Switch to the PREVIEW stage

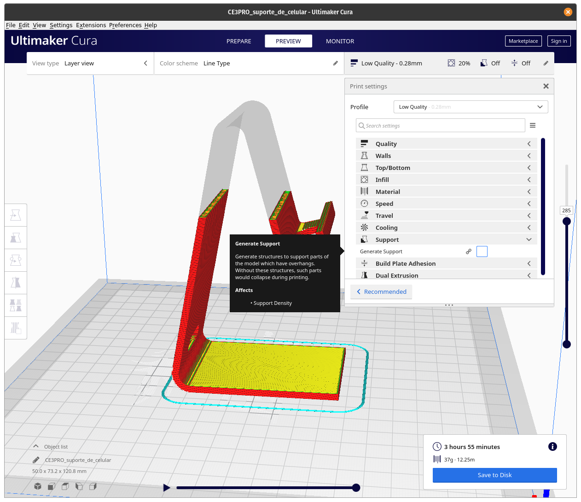coord(288,41)
